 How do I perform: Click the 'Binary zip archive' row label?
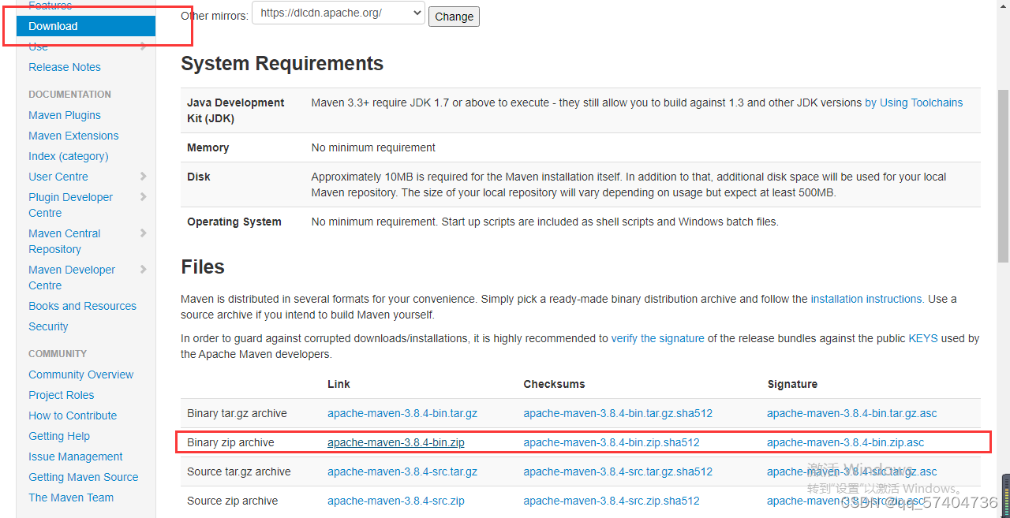pyautogui.click(x=230, y=442)
